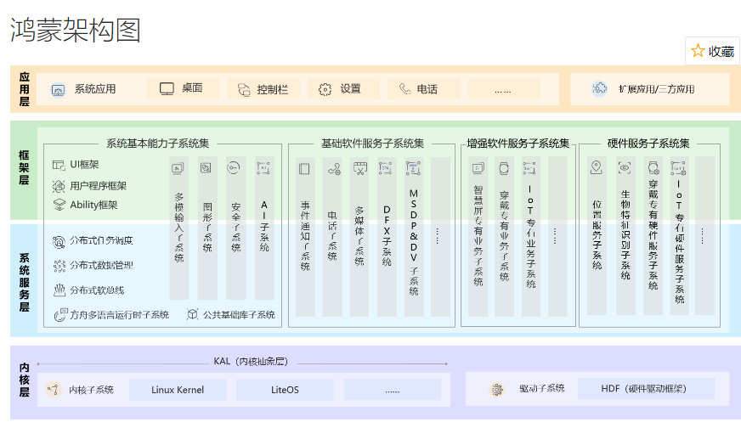The image size is (741, 428).
Task: Click the 系统服务层 layer label
Action: pyautogui.click(x=24, y=282)
